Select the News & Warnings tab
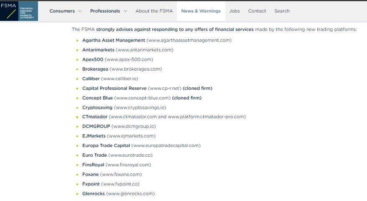 point(201,11)
